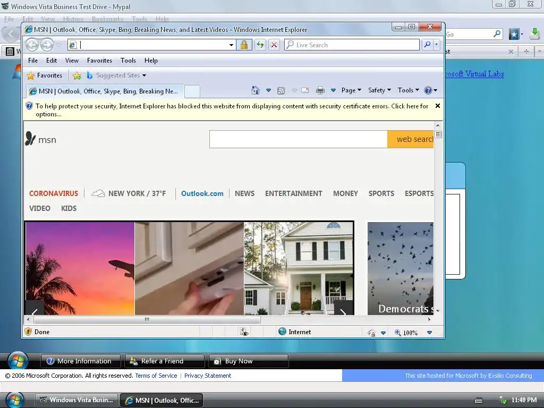Click the green Refresh arrows icon
Image resolution: width=544 pixels, height=408 pixels.
(260, 45)
